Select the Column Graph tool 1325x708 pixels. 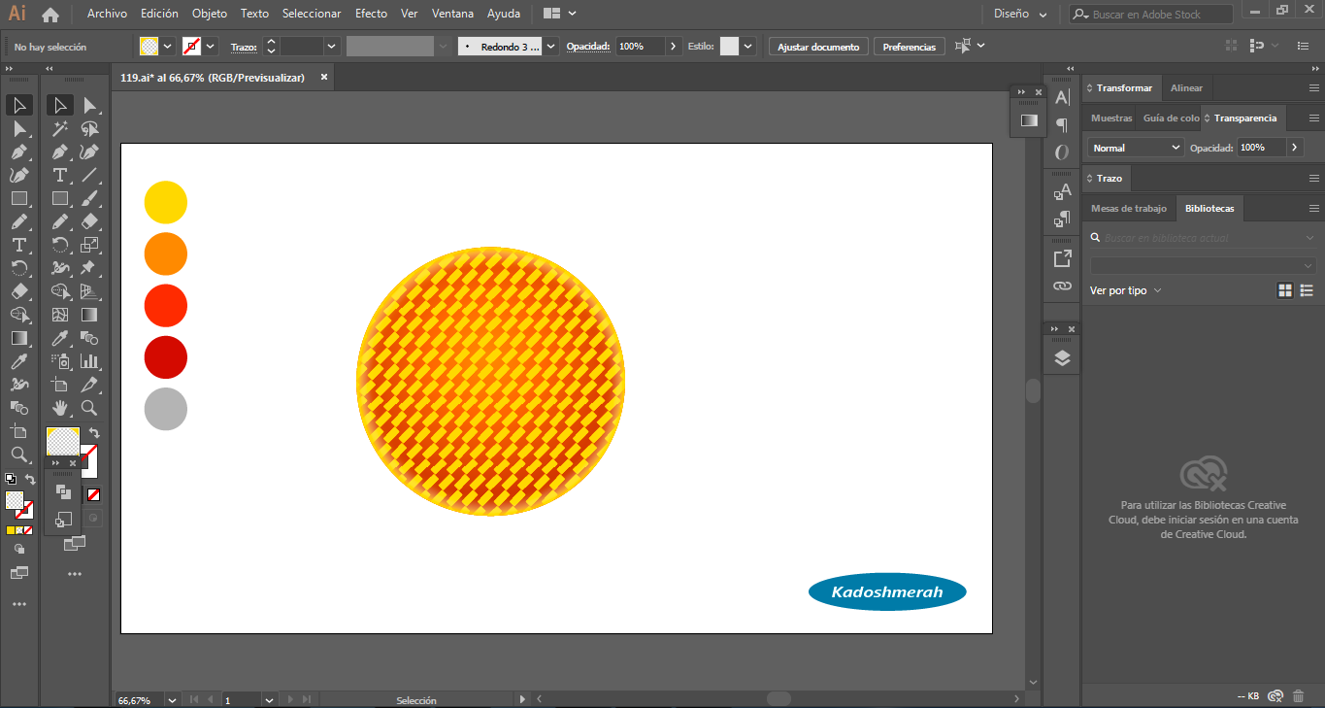click(x=89, y=361)
